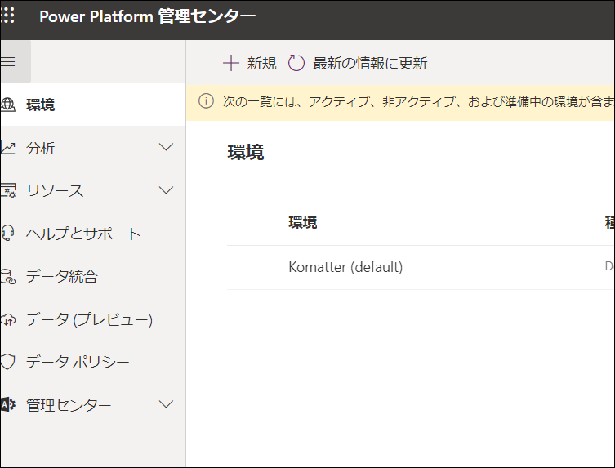The image size is (615, 468).
Task: Expand the 管理センター chevron
Action: click(x=166, y=404)
